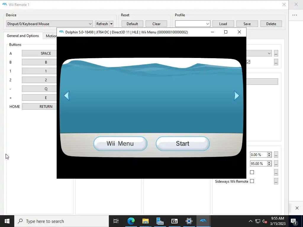The image size is (303, 227).
Task: Click the Refresh button
Action: click(102, 24)
